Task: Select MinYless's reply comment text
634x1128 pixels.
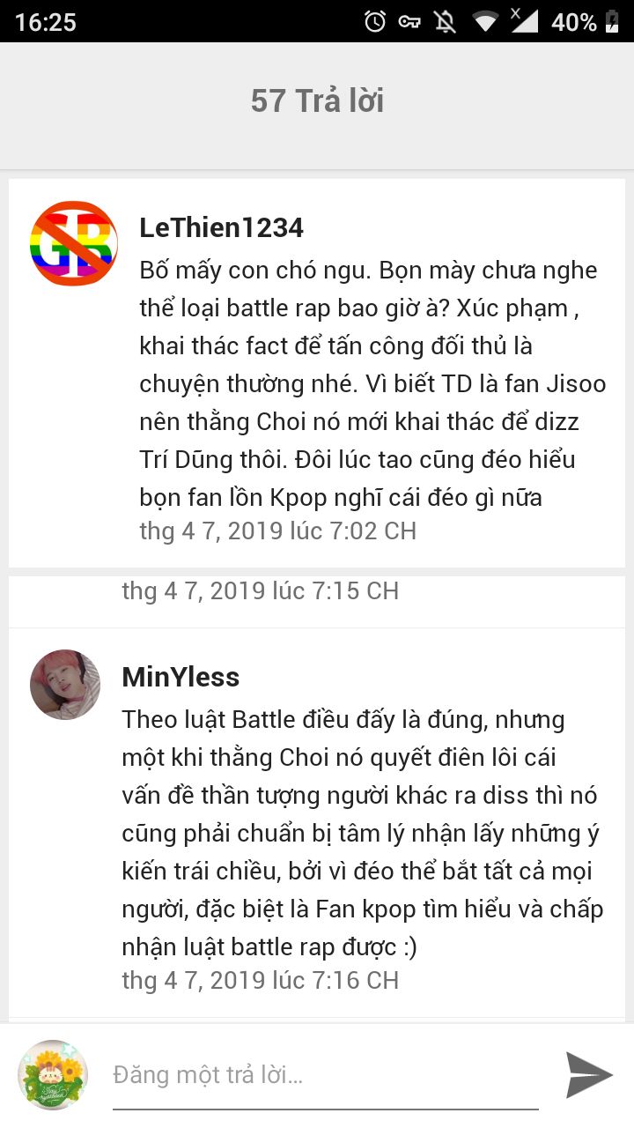Action: point(363,833)
